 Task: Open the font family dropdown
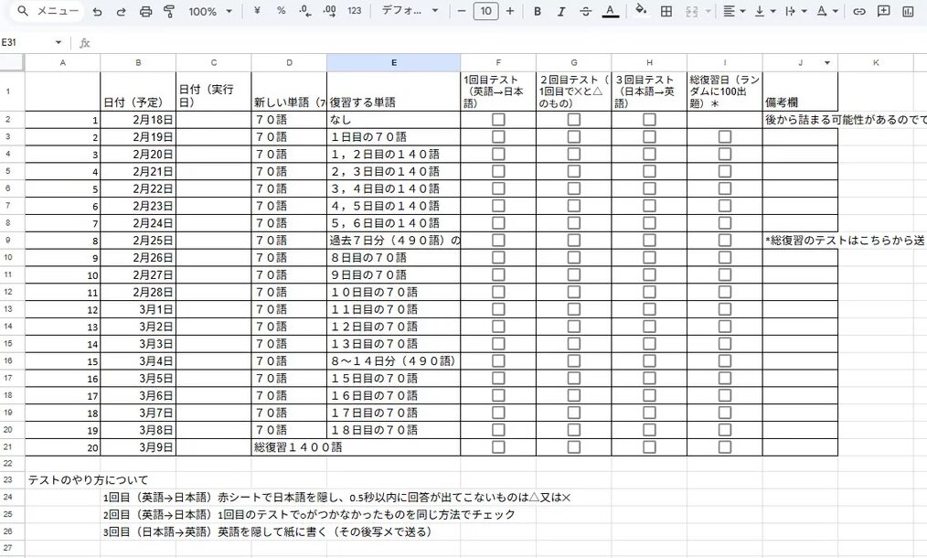point(410,11)
